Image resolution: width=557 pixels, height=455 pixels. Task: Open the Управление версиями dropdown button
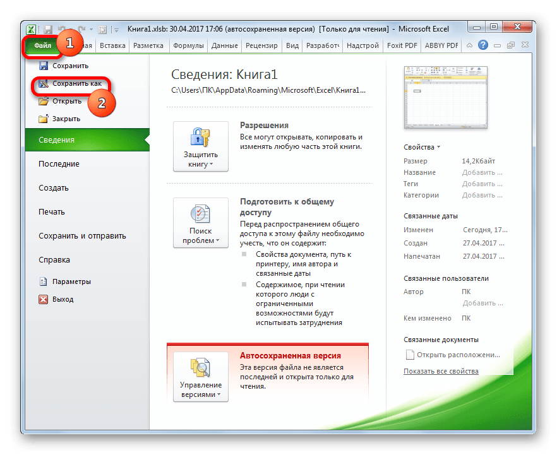click(x=201, y=377)
